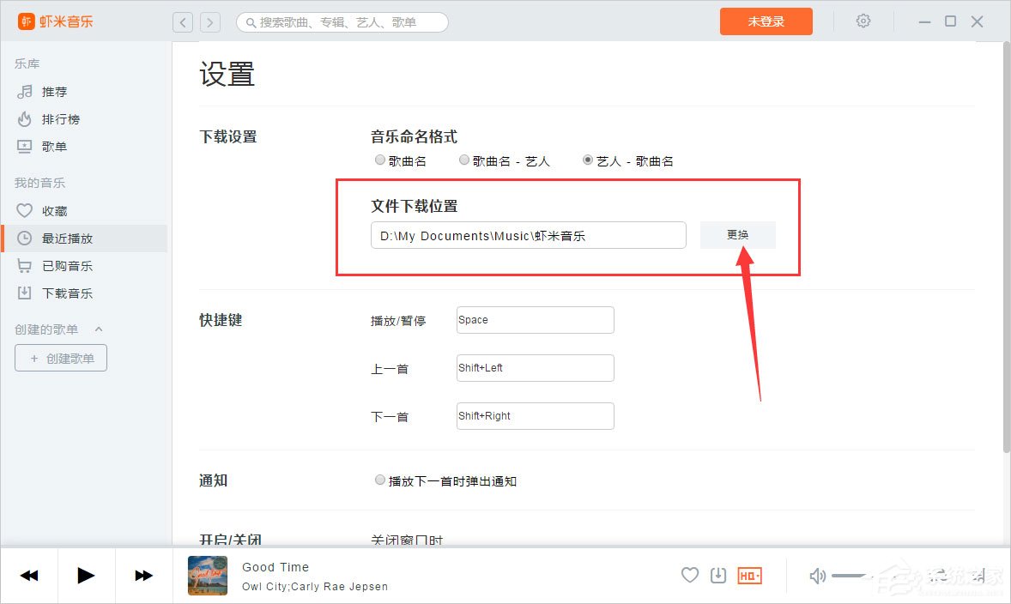Open the settings gear in the title bar

pos(863,21)
